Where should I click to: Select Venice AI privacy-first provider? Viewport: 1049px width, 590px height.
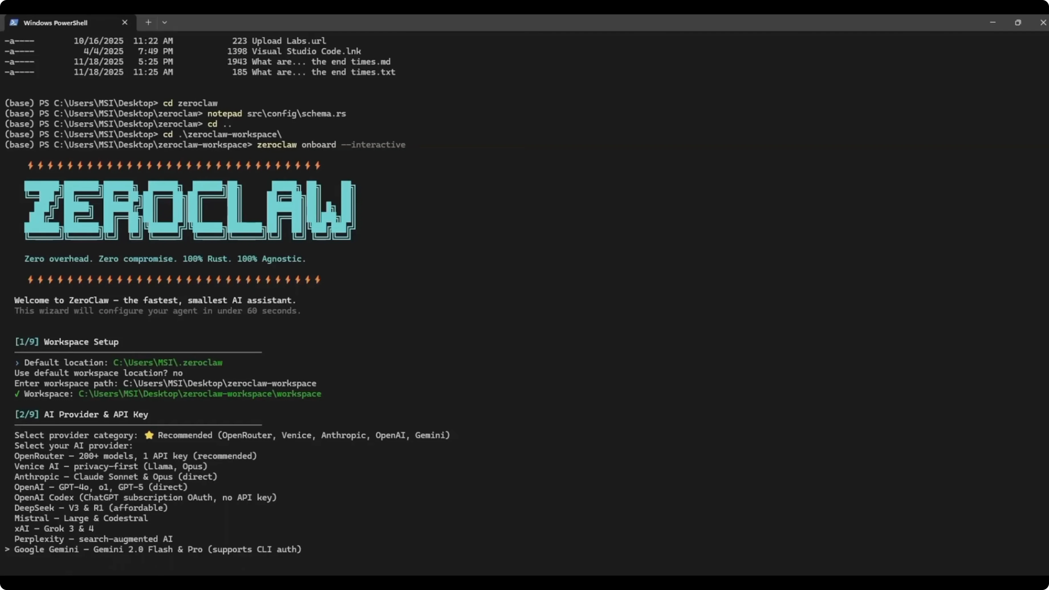pyautogui.click(x=111, y=466)
